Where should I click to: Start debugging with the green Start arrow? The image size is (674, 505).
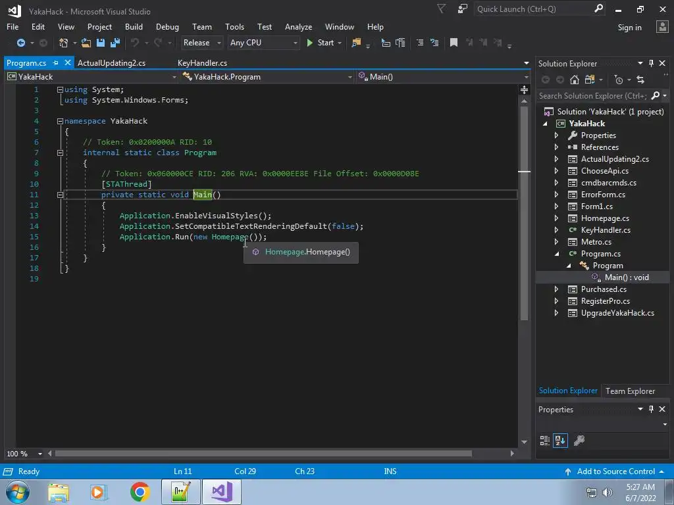(x=309, y=43)
